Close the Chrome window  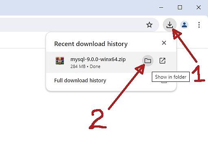(x=199, y=7)
